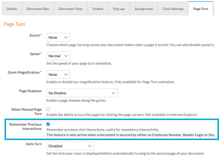Select the Toolbar tab

(98, 9)
